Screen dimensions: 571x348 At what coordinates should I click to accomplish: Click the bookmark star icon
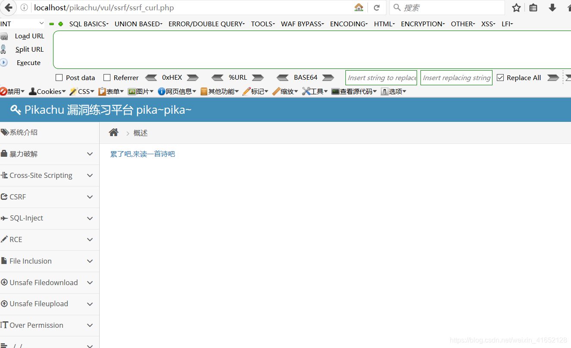tap(516, 8)
